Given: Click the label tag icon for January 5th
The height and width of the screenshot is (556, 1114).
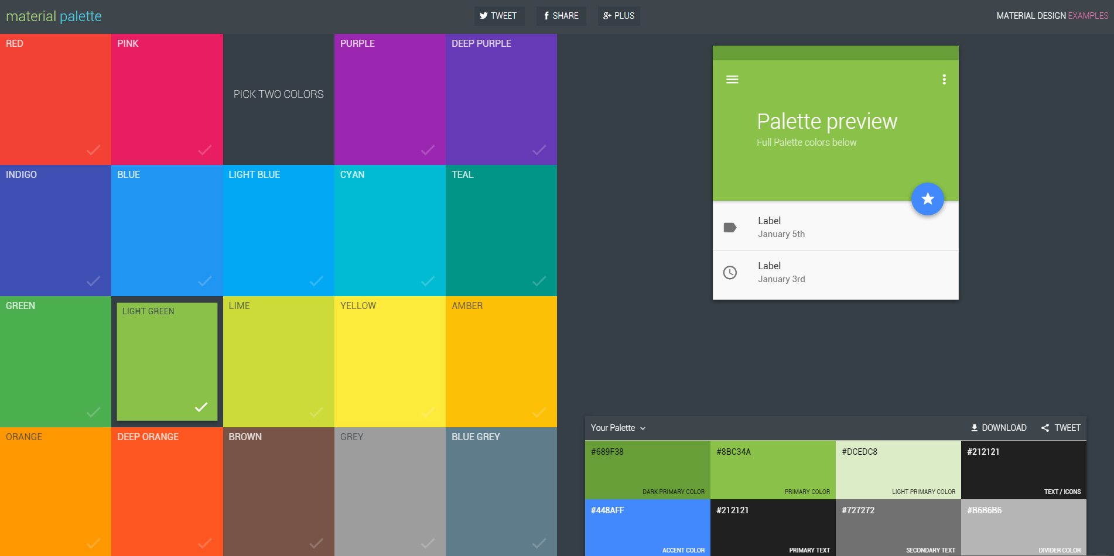Looking at the screenshot, I should point(730,228).
